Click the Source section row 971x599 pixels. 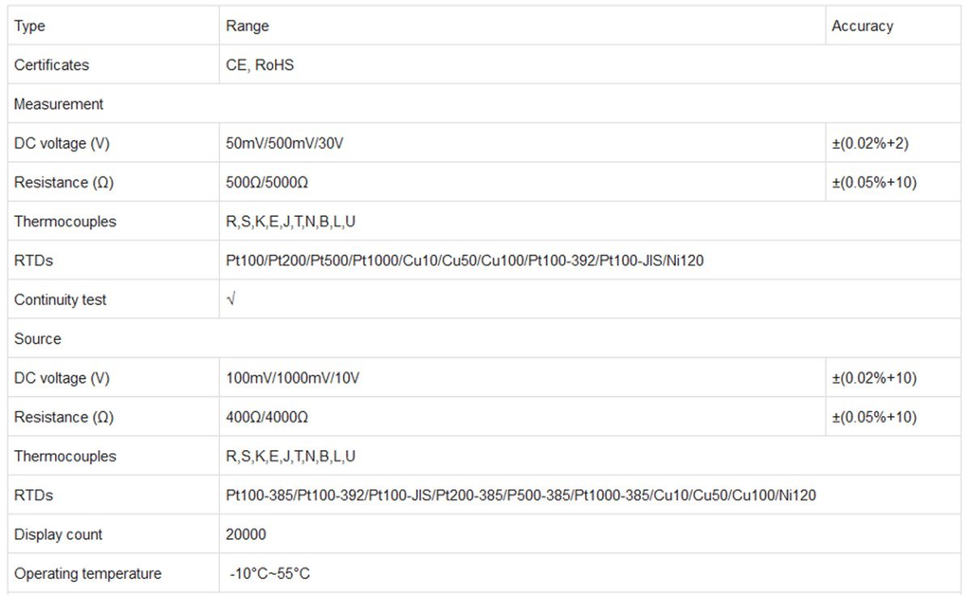[x=485, y=338]
